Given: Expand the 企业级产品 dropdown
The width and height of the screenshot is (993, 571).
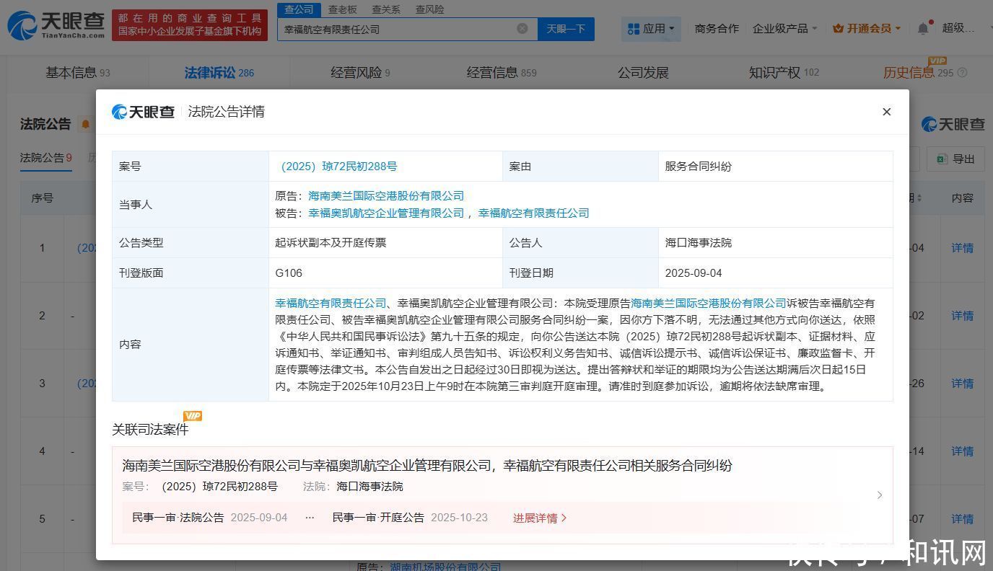Looking at the screenshot, I should click(785, 29).
